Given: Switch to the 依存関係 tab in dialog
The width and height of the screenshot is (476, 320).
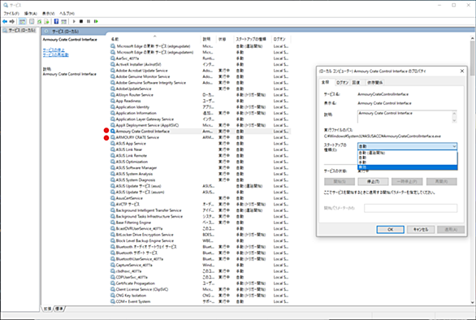Looking at the screenshot, I should (375, 83).
